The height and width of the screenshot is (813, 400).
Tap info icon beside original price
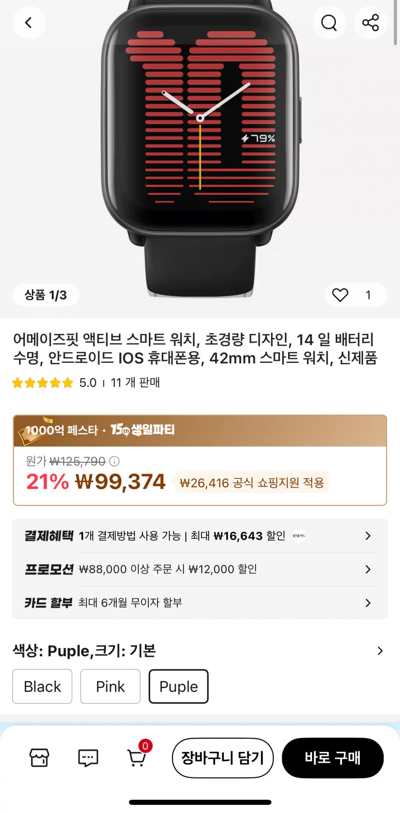coord(114,461)
